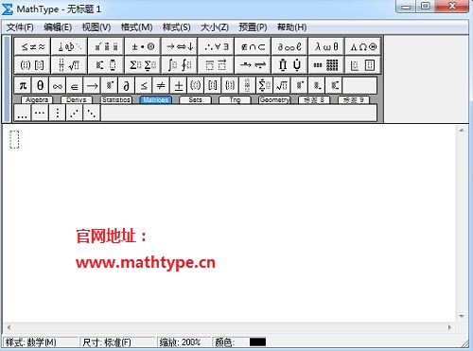
Task: Open the products and set theory templates palette
Action: tap(289, 65)
